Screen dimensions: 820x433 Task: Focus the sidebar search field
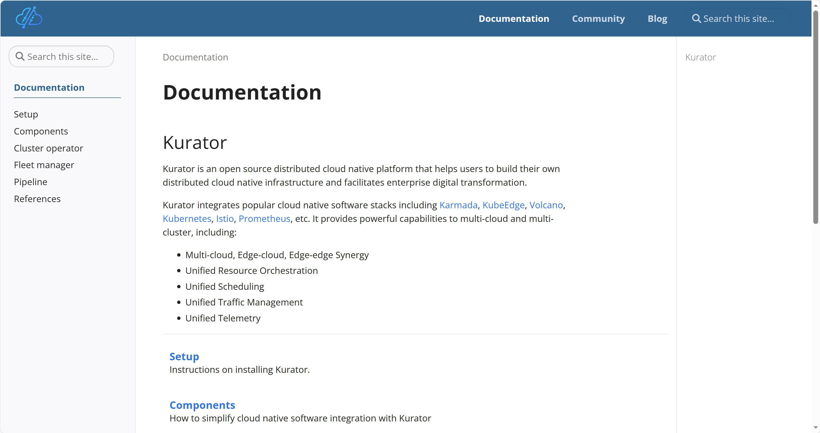(67, 57)
